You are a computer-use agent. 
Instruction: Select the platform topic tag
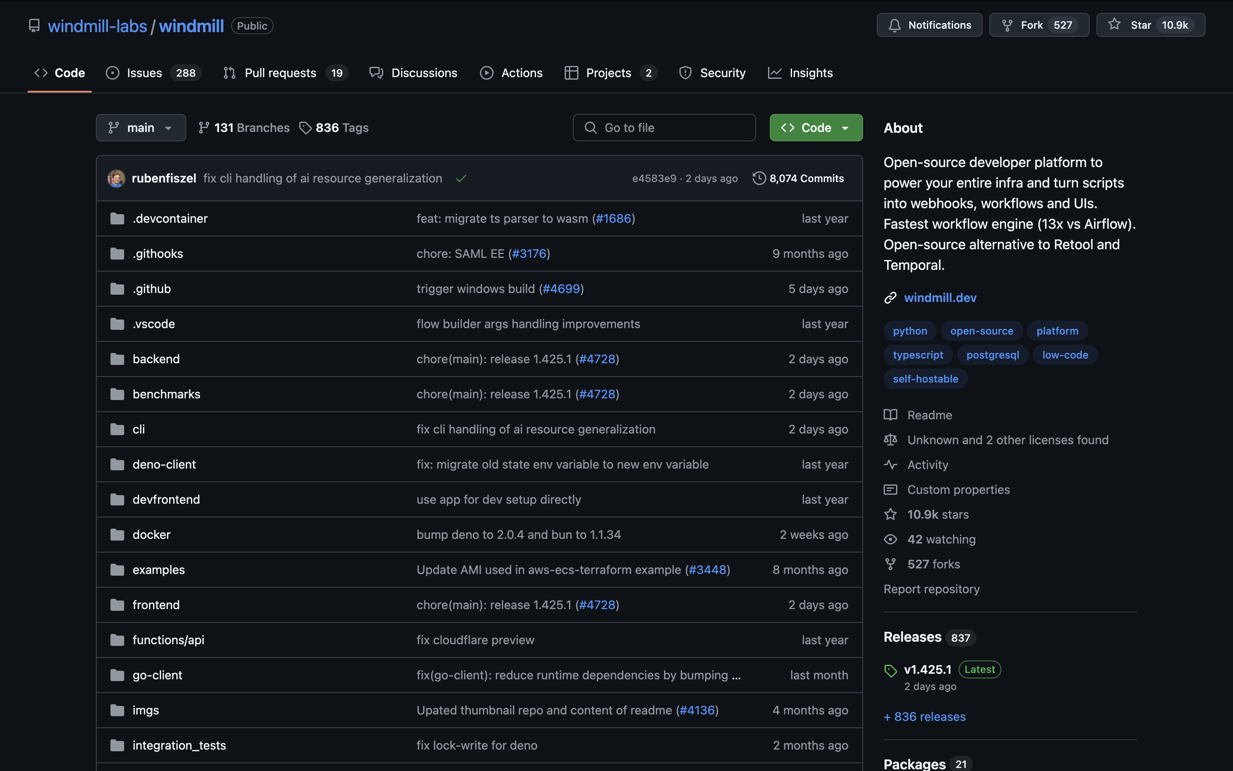click(1057, 331)
